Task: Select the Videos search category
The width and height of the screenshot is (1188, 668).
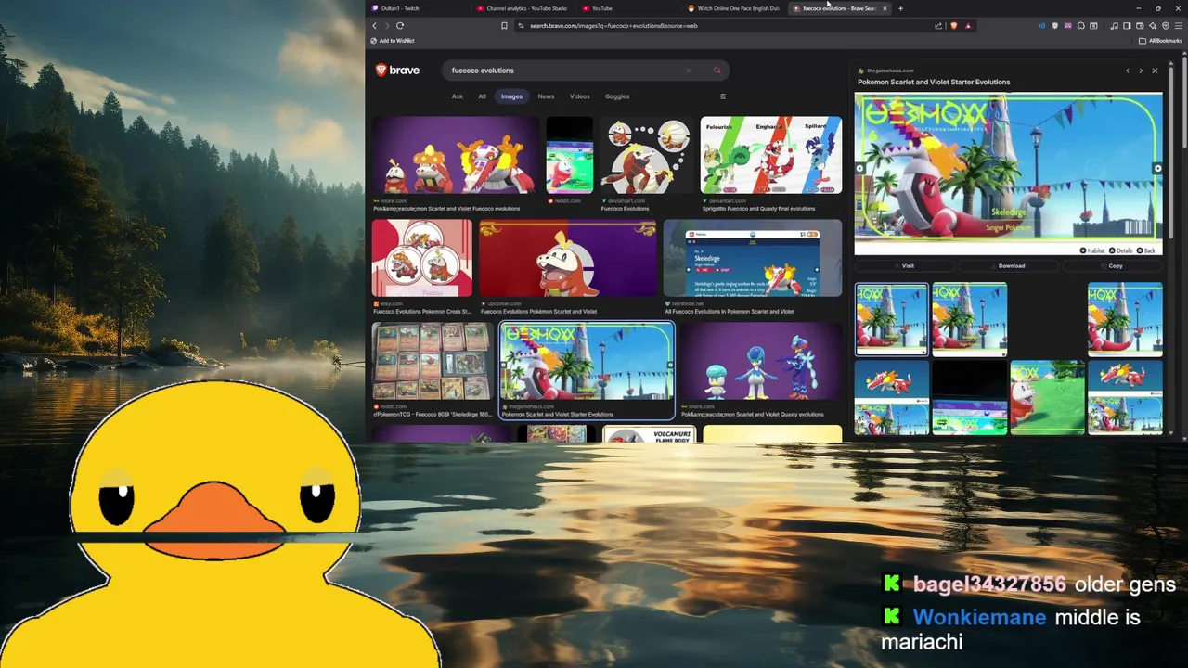Action: click(x=579, y=96)
